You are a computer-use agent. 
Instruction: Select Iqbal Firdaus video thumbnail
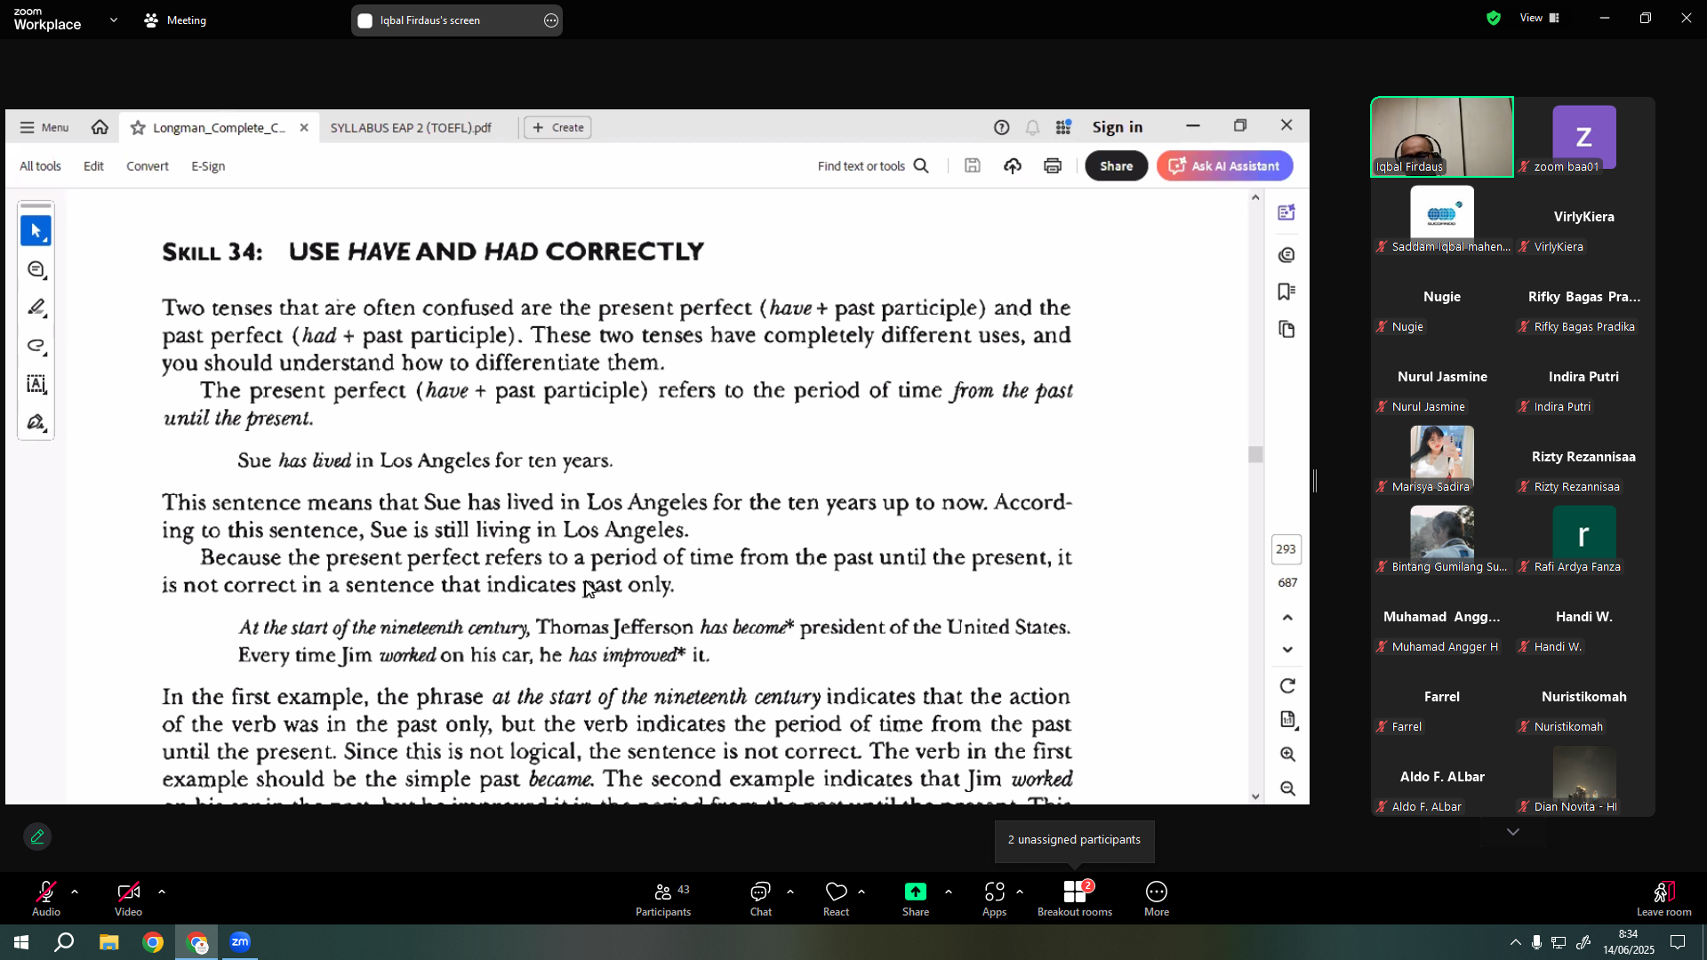1441,137
